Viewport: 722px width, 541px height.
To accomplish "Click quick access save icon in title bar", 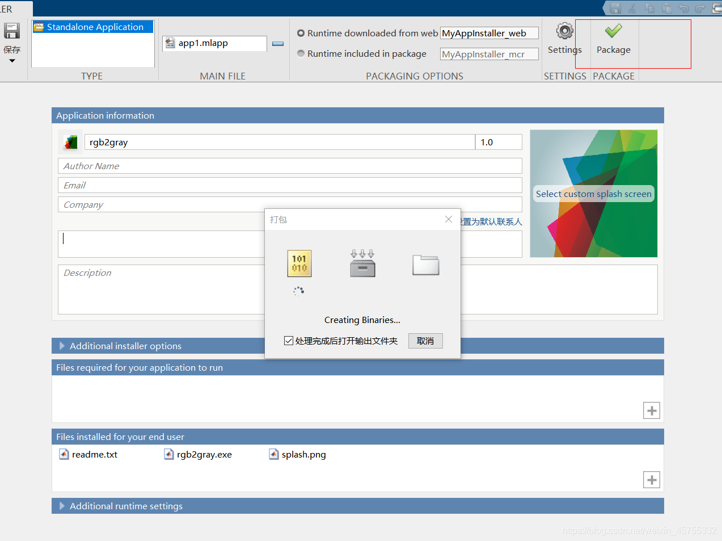I will [x=616, y=9].
